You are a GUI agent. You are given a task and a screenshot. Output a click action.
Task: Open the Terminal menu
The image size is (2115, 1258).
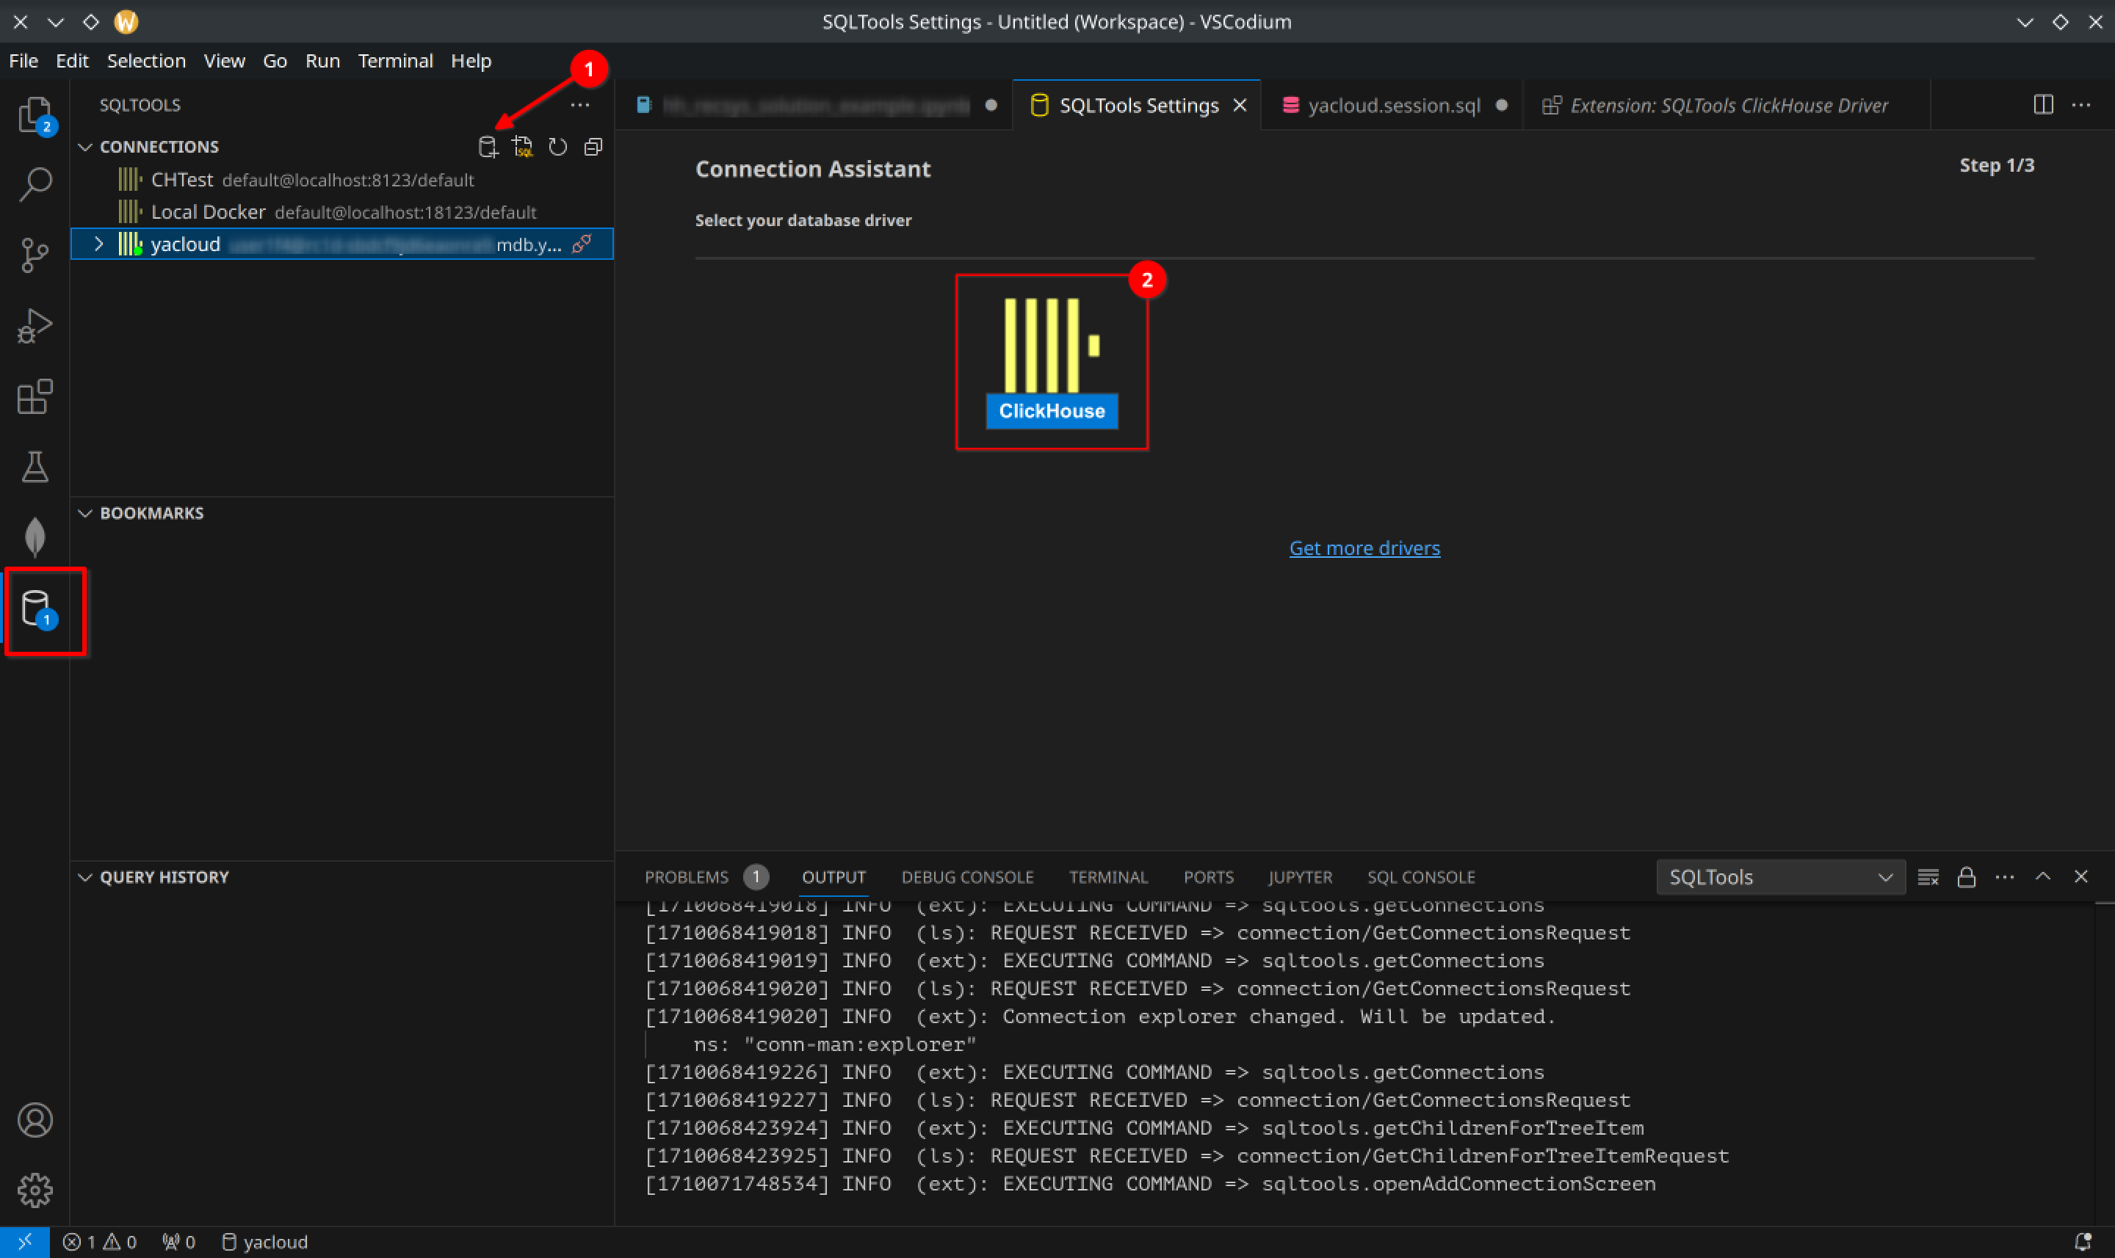(x=395, y=61)
